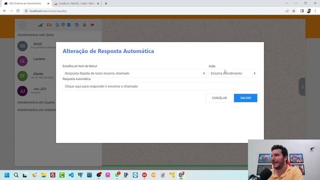
Task: Select the Elieder conversation name
Action: pyautogui.click(x=38, y=74)
